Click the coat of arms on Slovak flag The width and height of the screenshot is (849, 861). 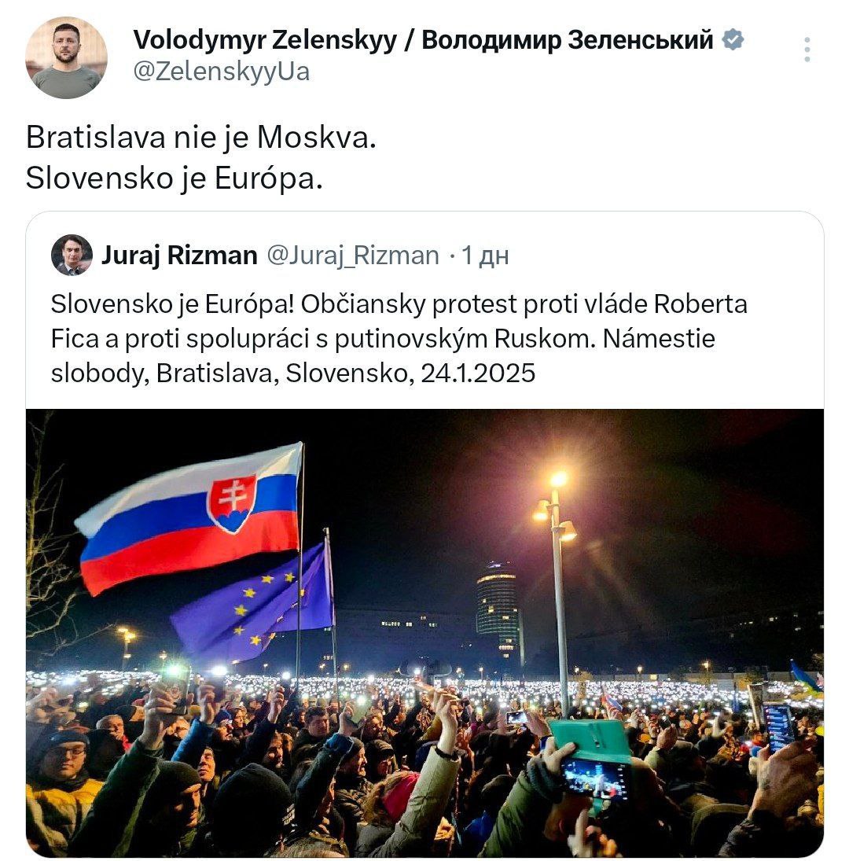click(x=232, y=502)
